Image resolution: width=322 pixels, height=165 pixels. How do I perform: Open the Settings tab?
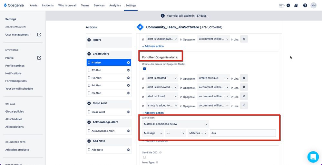pyautogui.click(x=131, y=5)
